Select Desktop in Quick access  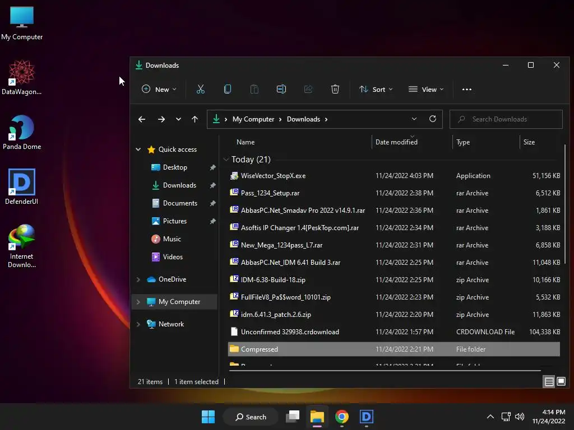(x=175, y=167)
